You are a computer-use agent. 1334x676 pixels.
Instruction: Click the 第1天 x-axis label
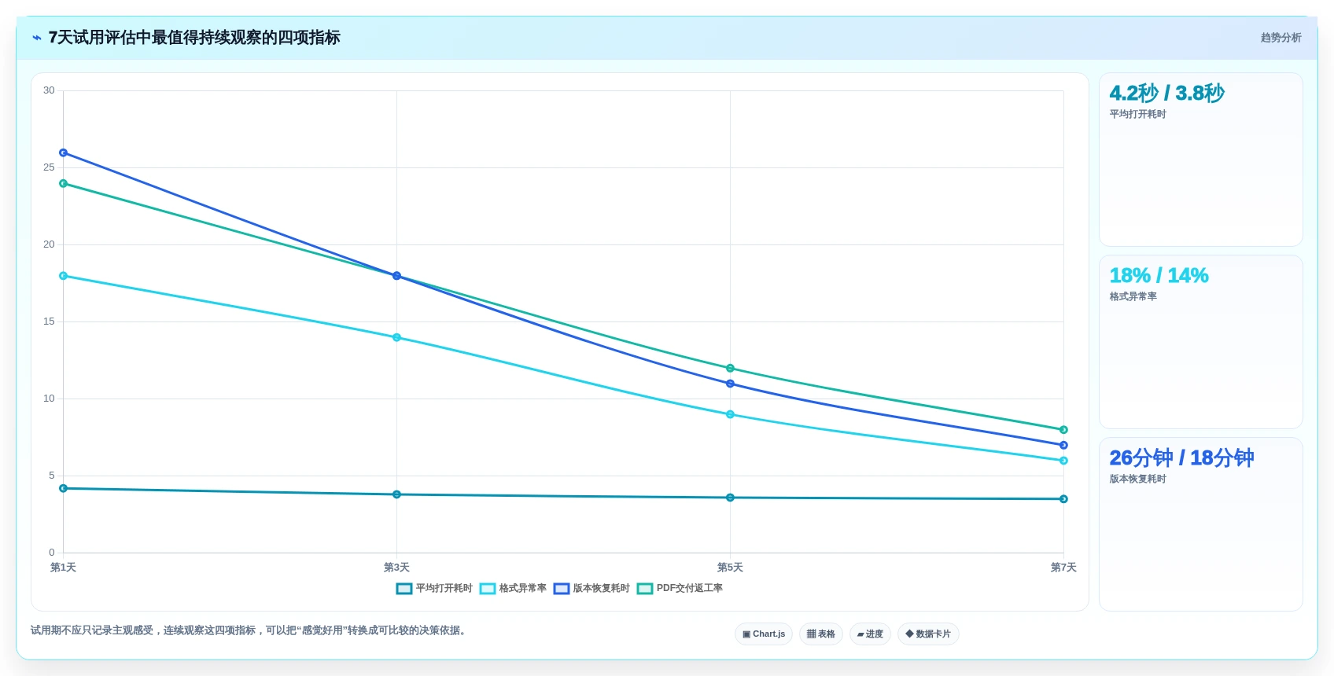coord(64,568)
